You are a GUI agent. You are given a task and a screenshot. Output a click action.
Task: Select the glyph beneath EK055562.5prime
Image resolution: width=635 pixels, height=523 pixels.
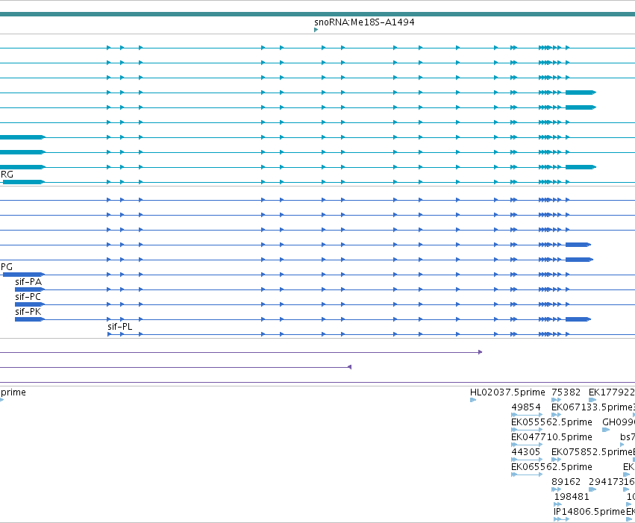tap(527, 430)
